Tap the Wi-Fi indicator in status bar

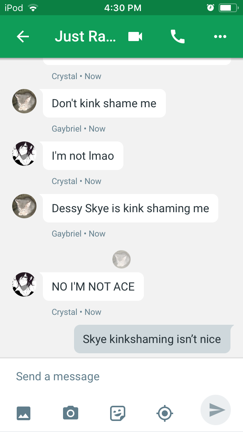33,8
